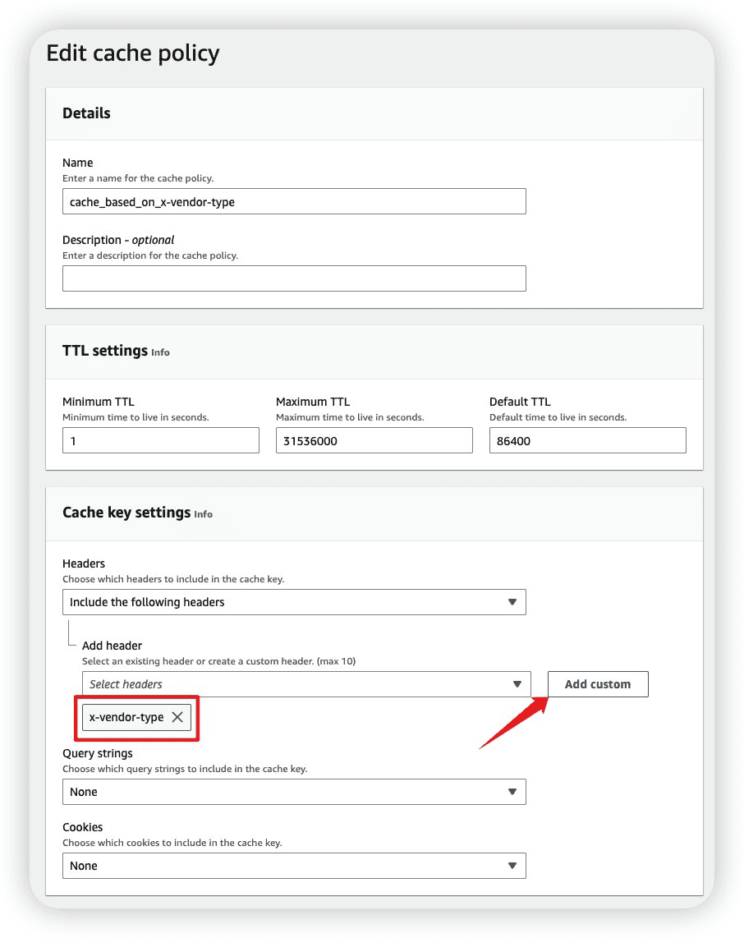Click the Minimum TTL input field
This screenshot has width=744, height=938.
[161, 440]
